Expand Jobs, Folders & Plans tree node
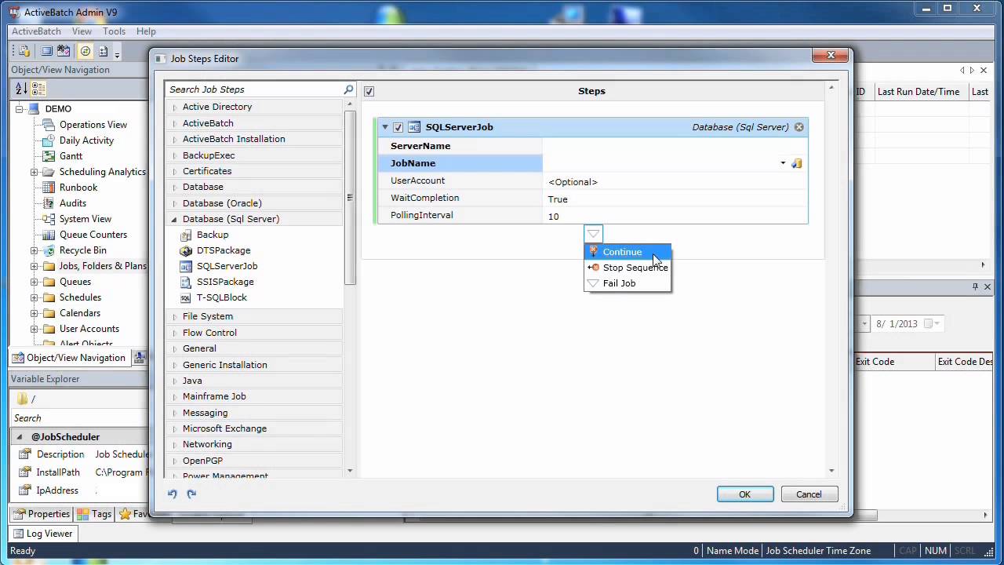 34,266
